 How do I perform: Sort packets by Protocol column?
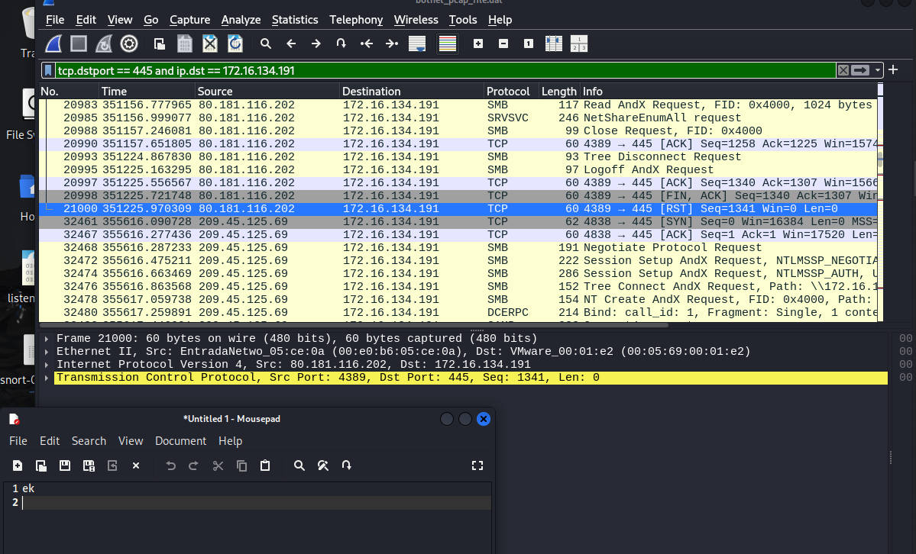[x=511, y=91]
